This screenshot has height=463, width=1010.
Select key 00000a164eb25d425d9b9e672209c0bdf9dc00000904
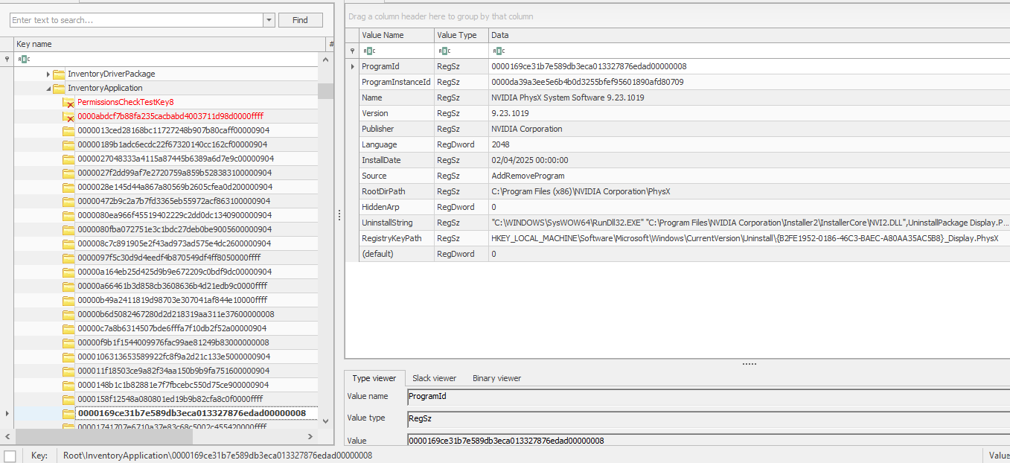(x=174, y=272)
